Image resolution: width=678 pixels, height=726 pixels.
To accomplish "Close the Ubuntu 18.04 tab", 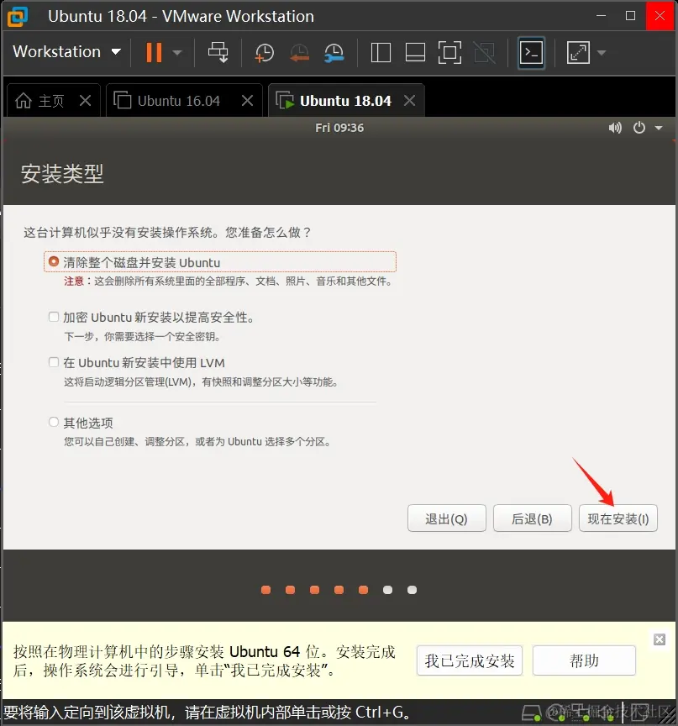I will click(x=410, y=100).
